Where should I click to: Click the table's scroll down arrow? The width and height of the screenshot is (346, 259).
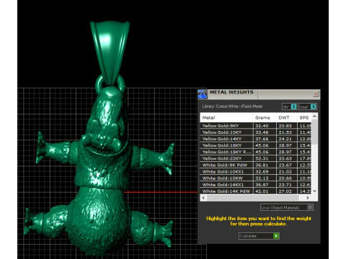tap(314, 191)
